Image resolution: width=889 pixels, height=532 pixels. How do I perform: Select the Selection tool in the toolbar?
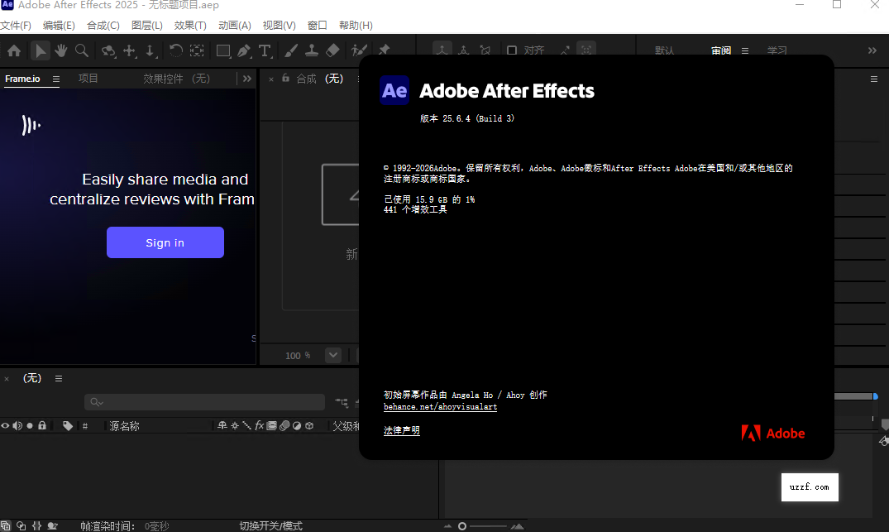pos(40,50)
